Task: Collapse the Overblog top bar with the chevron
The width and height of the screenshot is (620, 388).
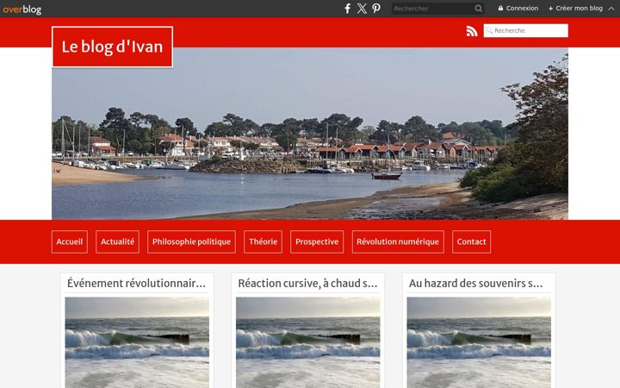Action: tap(611, 9)
